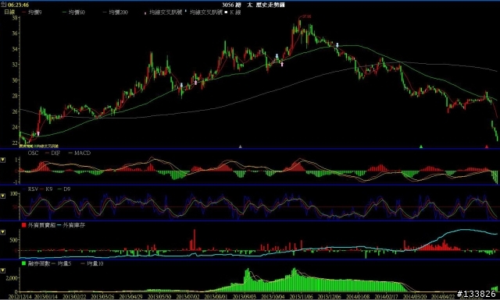Expand the MACD panel dropdown arrow
Screen dimensions: 500x300
coord(3,160)
